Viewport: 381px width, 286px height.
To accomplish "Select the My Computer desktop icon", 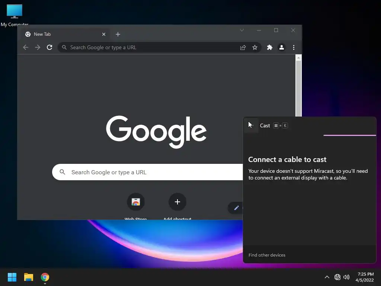I will (x=15, y=15).
